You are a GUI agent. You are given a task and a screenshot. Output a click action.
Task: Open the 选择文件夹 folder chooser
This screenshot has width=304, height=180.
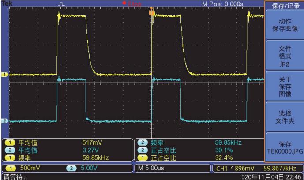[285, 117]
